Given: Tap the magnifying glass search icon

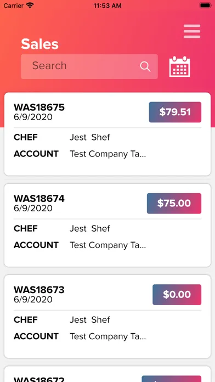Looking at the screenshot, I should [145, 66].
